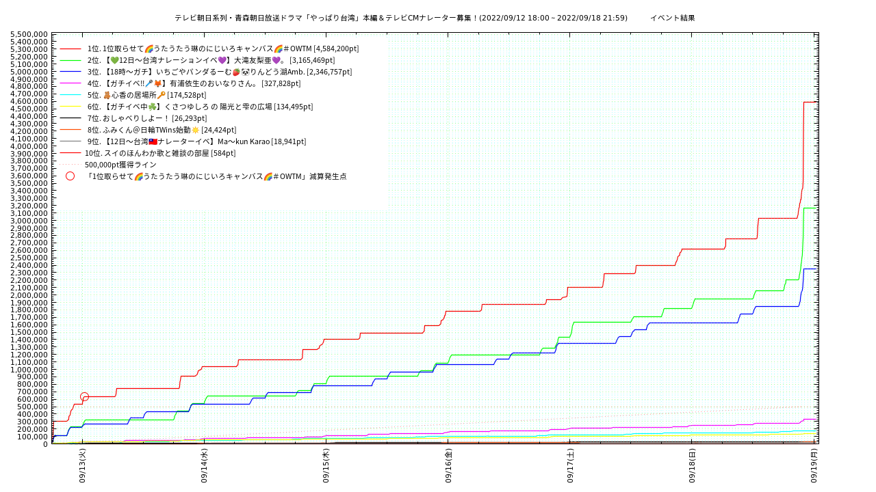Click the chart title about やっぱり台湾
This screenshot has height=492, width=876.
pos(400,18)
